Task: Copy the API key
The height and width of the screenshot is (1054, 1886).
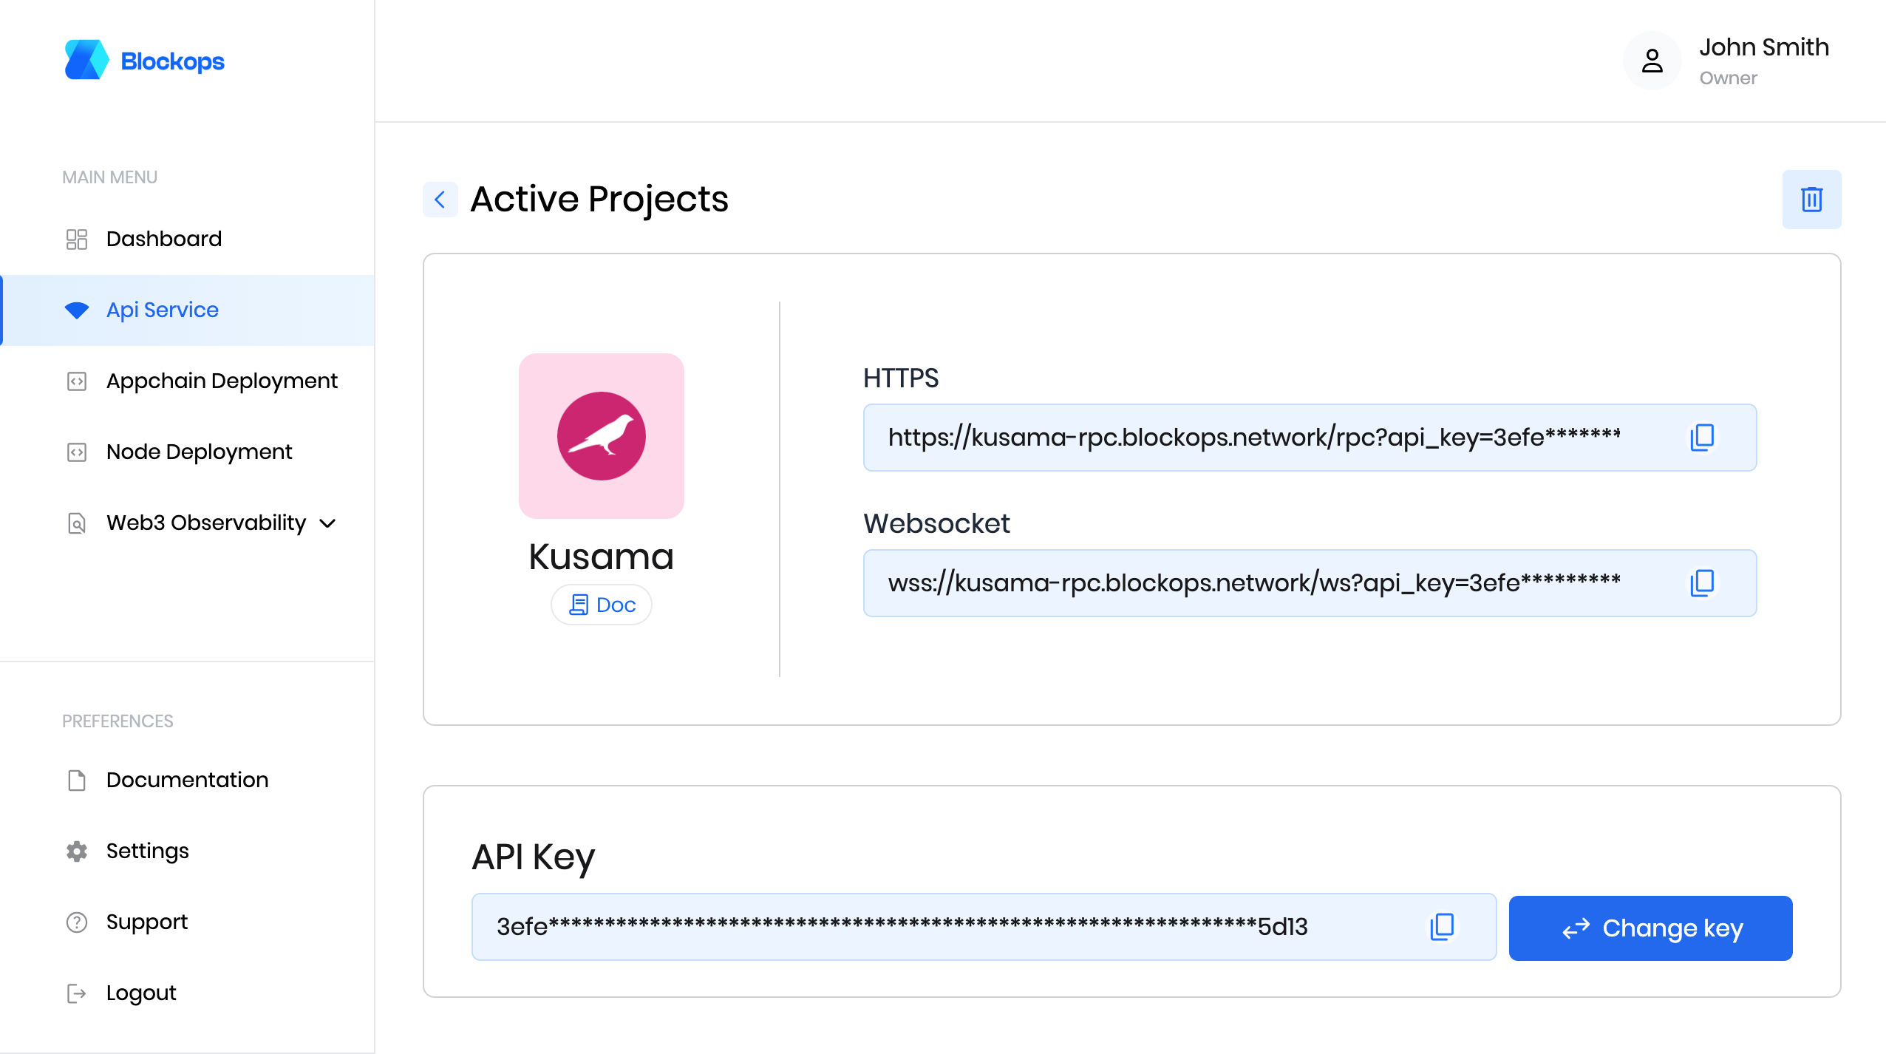Action: coord(1442,926)
